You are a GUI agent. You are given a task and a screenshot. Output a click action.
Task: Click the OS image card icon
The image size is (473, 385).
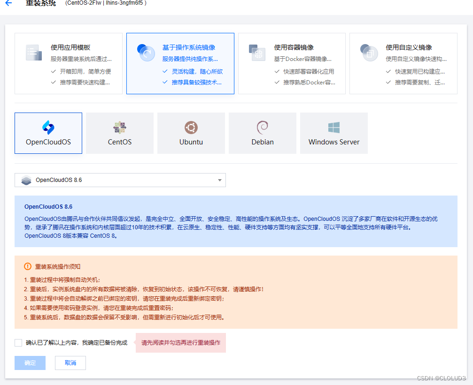pyautogui.click(x=146, y=53)
